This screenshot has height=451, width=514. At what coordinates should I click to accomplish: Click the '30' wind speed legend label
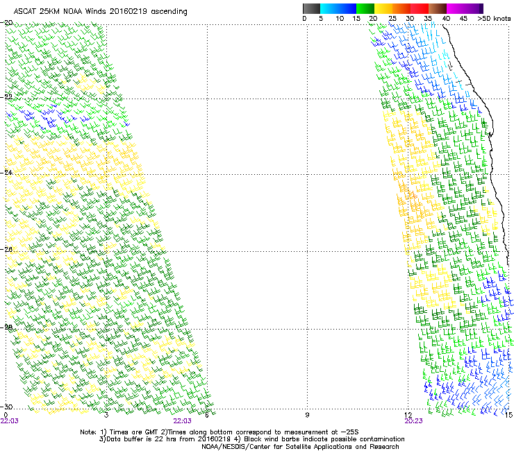tap(410, 19)
